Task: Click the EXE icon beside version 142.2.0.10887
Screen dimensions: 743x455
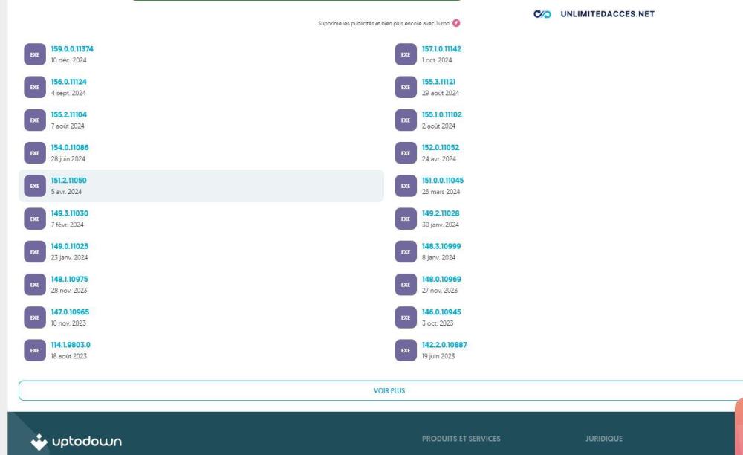Action: click(406, 351)
